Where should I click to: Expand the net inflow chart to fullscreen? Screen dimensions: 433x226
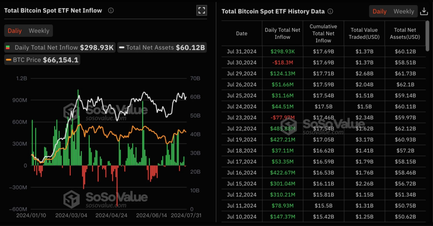(202, 11)
